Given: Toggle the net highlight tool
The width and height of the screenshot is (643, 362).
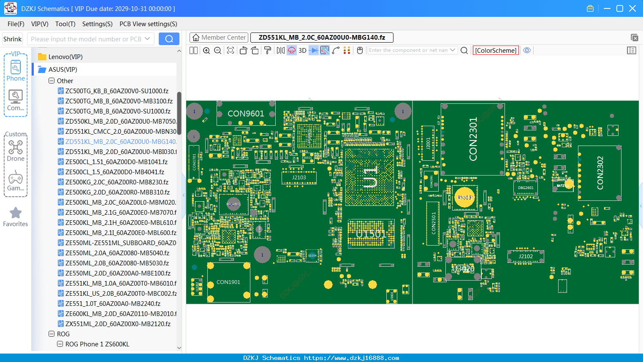Looking at the screenshot, I should point(325,50).
